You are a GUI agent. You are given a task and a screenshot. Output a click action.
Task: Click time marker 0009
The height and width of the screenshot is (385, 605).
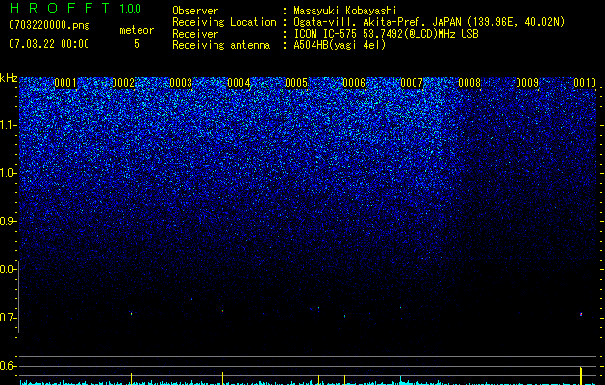(x=527, y=83)
